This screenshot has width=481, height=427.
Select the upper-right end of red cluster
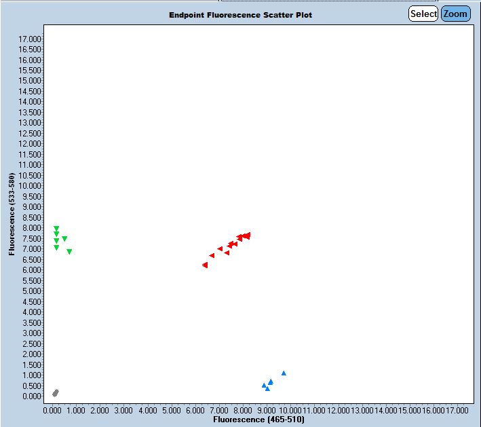tap(248, 235)
